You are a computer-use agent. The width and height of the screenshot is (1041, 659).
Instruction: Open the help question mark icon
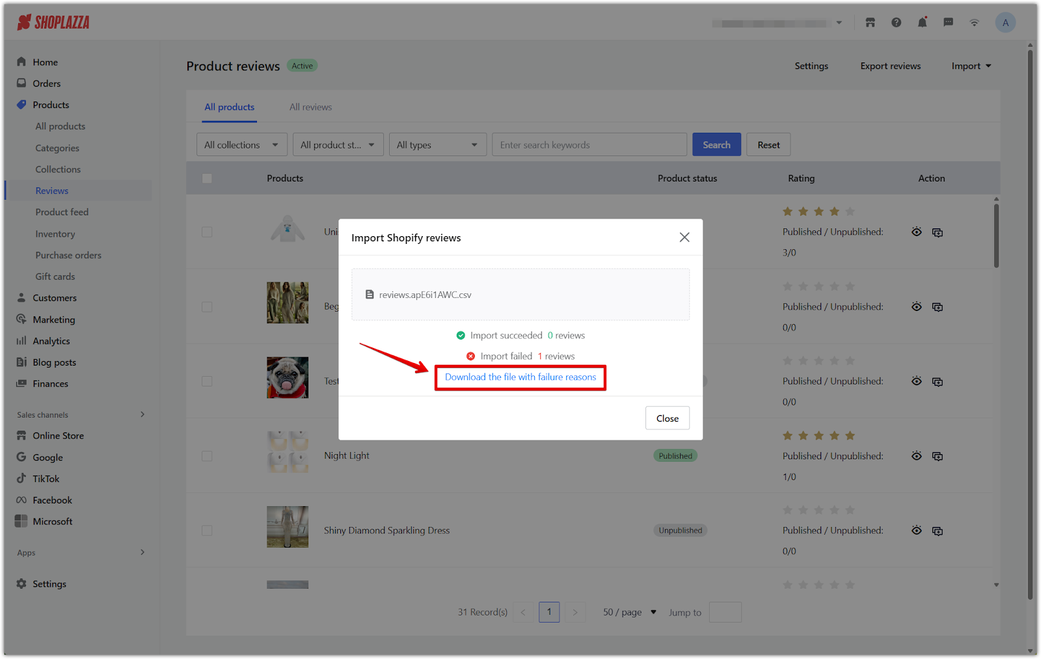coord(897,23)
